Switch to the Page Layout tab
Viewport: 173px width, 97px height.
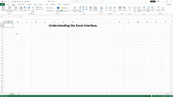coord(21,4)
